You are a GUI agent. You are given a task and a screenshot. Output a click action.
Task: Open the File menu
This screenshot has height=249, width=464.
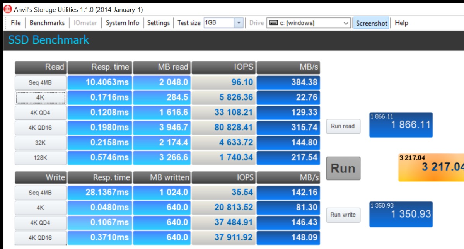(x=16, y=23)
